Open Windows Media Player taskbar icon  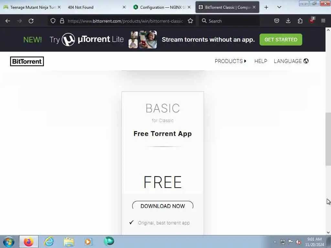coord(89,242)
